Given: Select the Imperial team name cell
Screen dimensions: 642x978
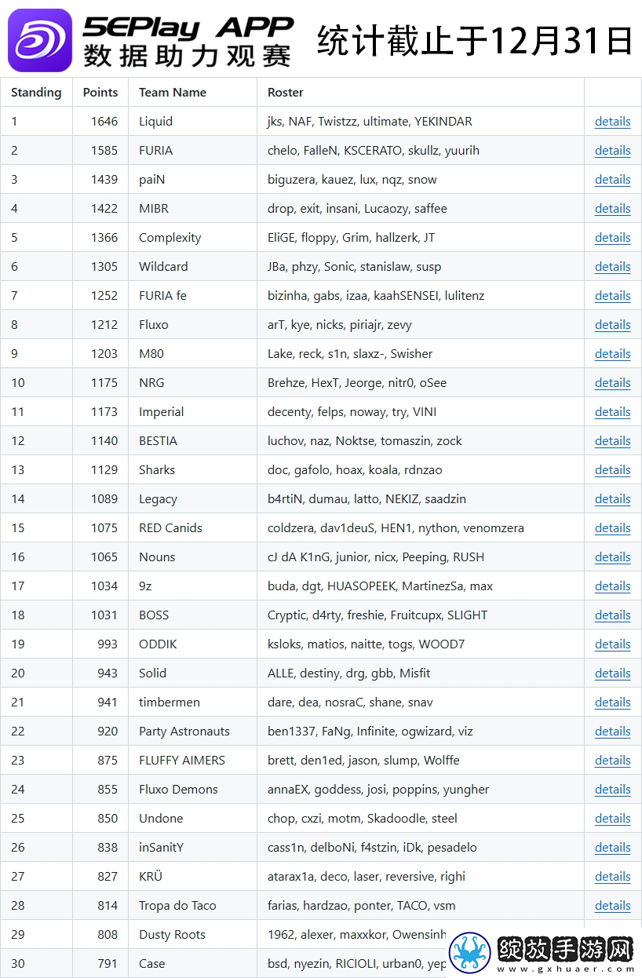Looking at the screenshot, I should pos(192,412).
